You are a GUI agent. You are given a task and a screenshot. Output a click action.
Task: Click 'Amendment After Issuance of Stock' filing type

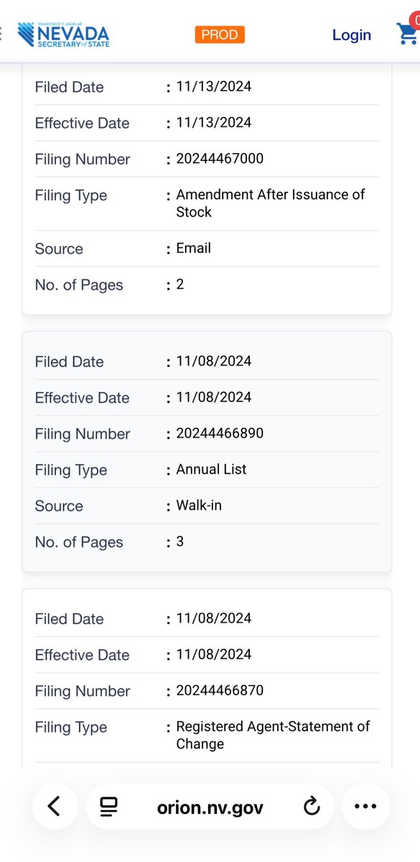270,203
